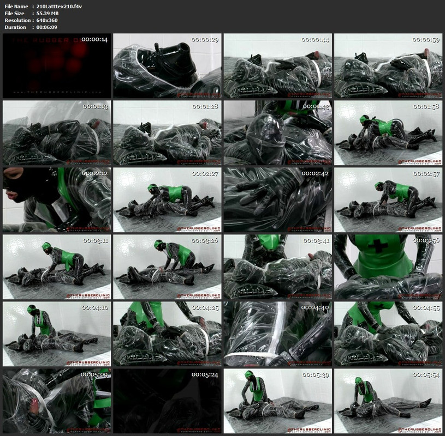Select the thumbnail timestamped 00:04:55
445x436 pixels.
pos(388,334)
